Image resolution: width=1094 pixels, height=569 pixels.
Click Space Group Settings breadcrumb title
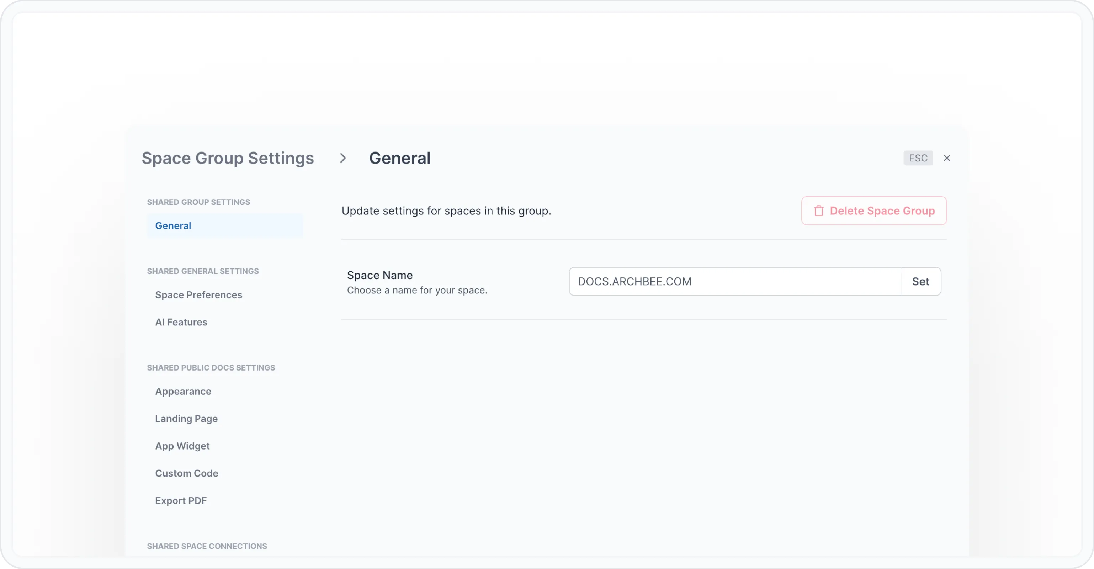click(228, 158)
